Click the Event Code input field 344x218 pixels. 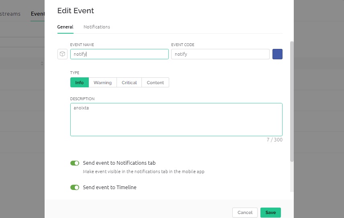pos(220,54)
